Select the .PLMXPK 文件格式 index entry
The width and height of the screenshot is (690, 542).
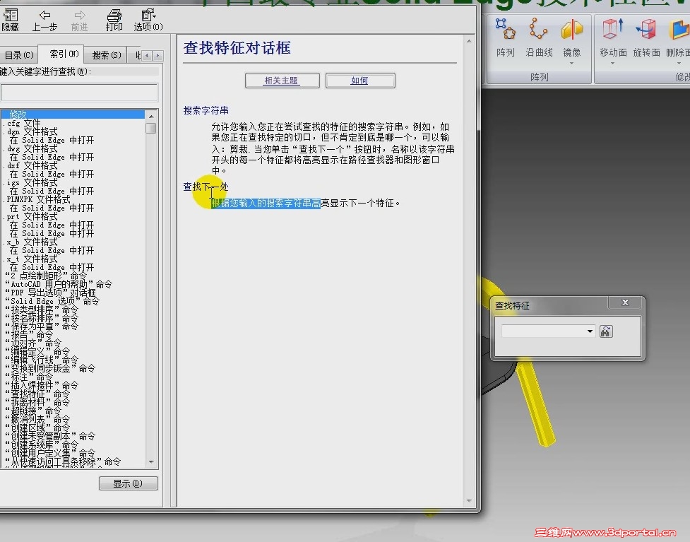click(x=38, y=199)
